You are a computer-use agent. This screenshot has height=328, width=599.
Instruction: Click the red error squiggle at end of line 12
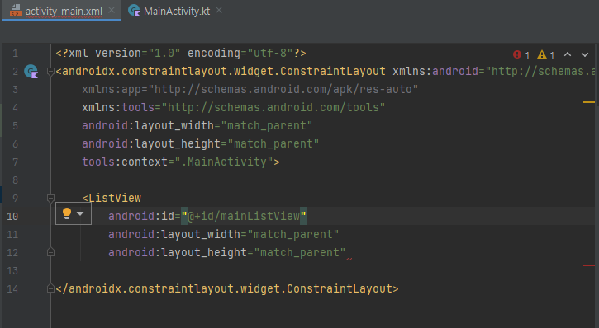[349, 259]
